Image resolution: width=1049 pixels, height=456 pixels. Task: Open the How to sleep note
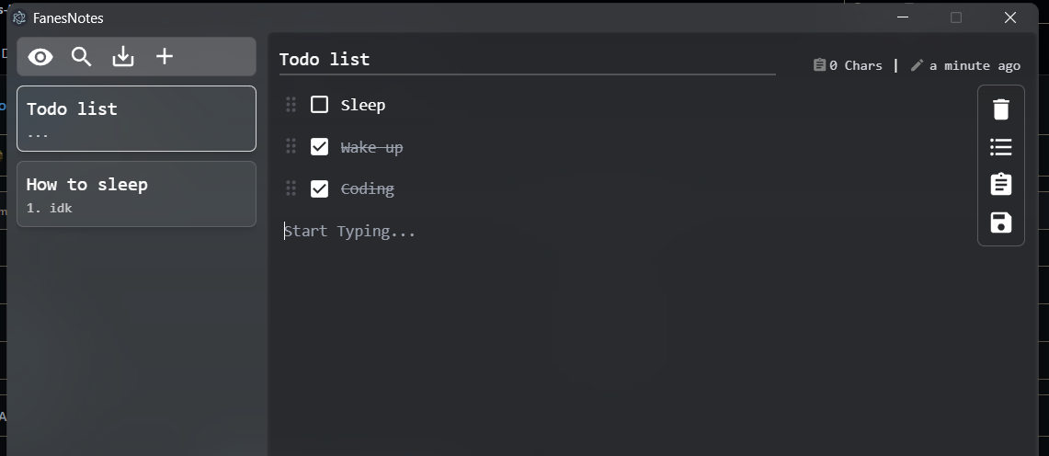136,194
